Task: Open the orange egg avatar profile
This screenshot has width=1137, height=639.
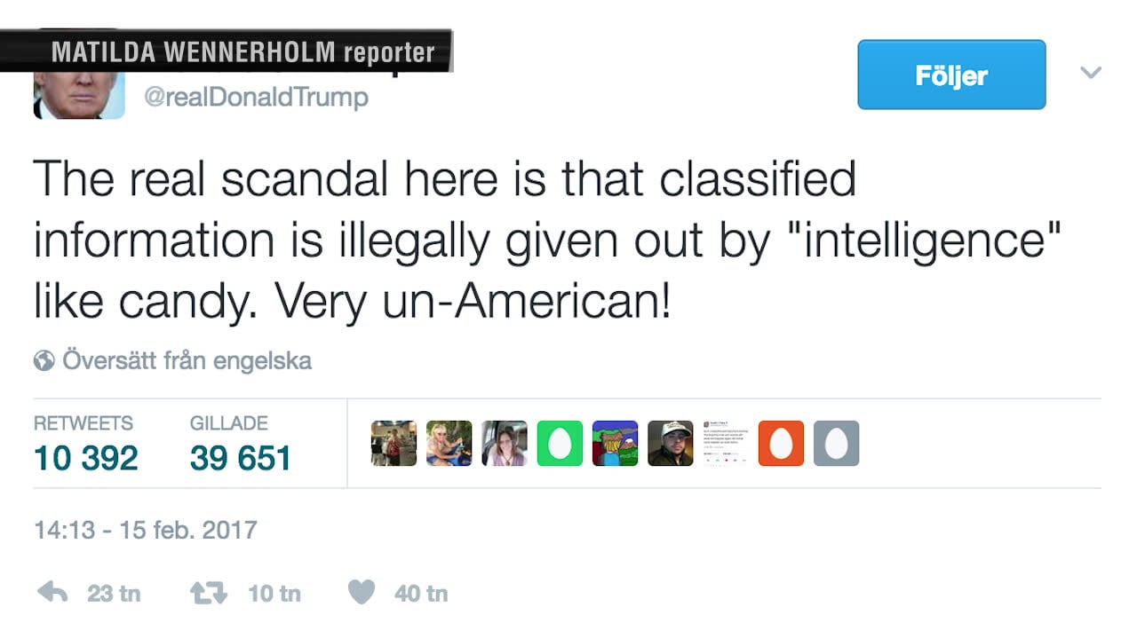Action: [781, 443]
